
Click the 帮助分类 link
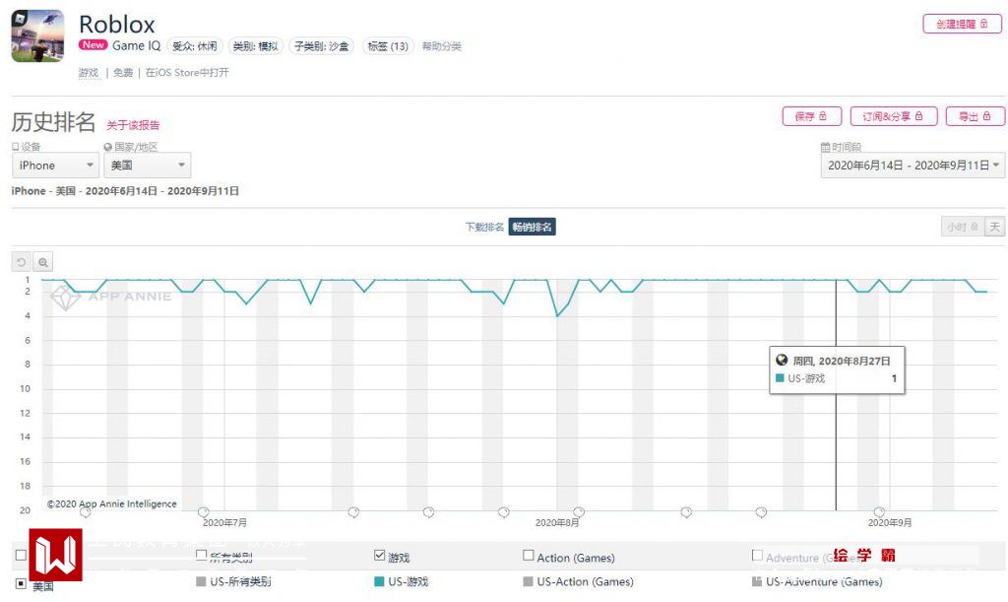[x=442, y=46]
